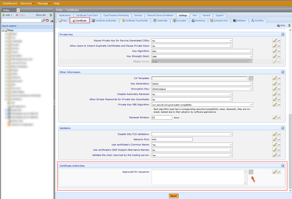Viewport: 292px width, 199px height.
Task: Select the Certificate Authorities sub-tab
Action: pos(104,20)
